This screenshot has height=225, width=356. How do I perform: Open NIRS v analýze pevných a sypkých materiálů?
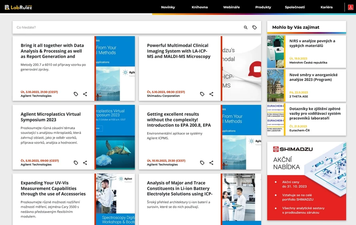point(312,43)
